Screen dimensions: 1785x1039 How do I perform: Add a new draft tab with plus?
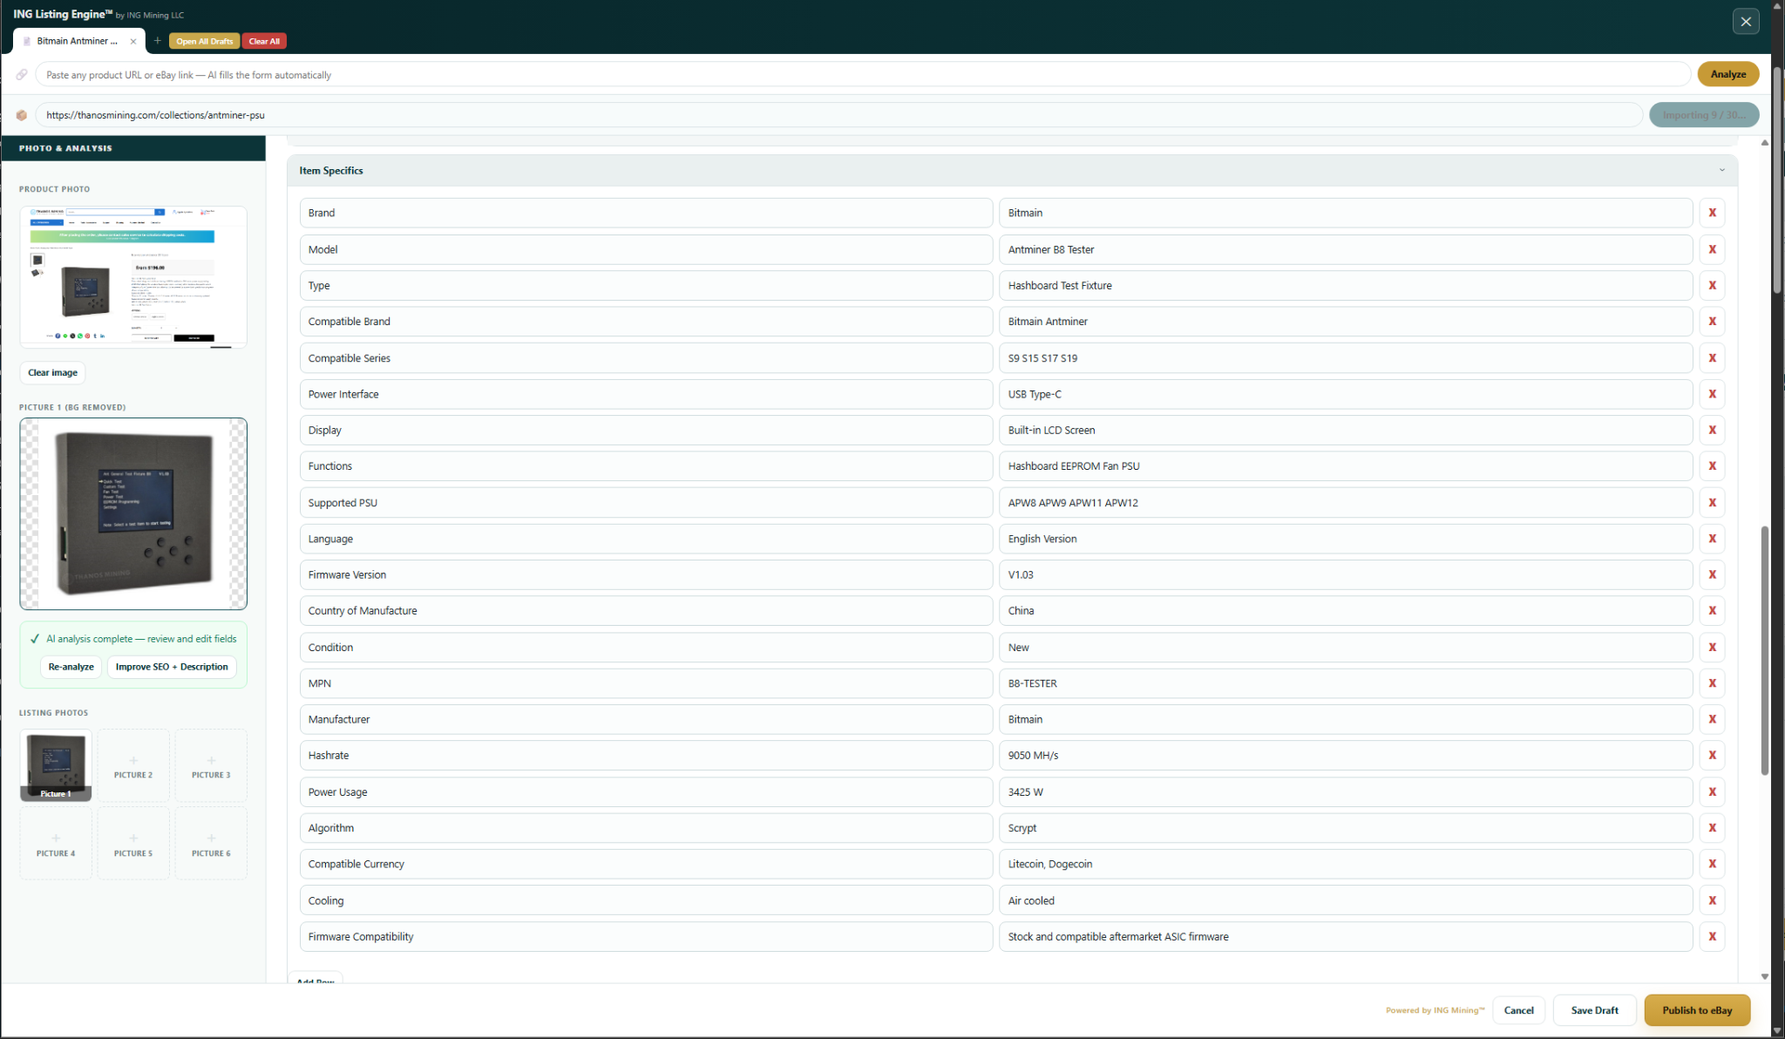click(157, 41)
